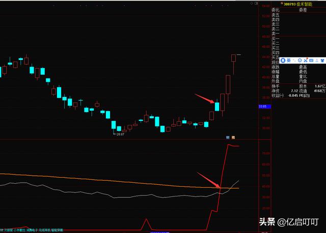The image size is (326, 233).
Task: Click the 量比 field label
Action: [x=303, y=77]
